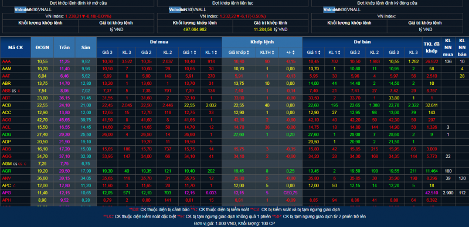Select VNALL tab in the closing session panel
The width and height of the screenshot is (469, 227).
coord(354,9)
